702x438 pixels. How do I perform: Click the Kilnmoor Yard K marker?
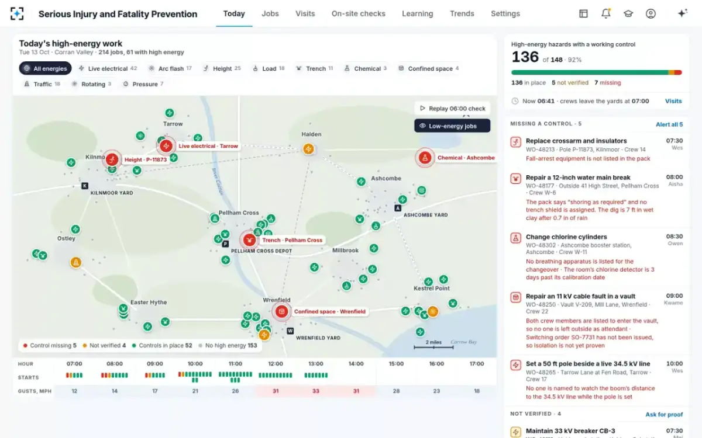(85, 186)
